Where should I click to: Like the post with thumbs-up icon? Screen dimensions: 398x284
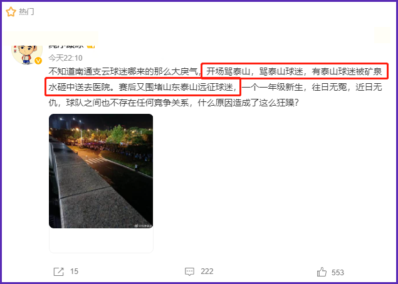click(x=322, y=272)
